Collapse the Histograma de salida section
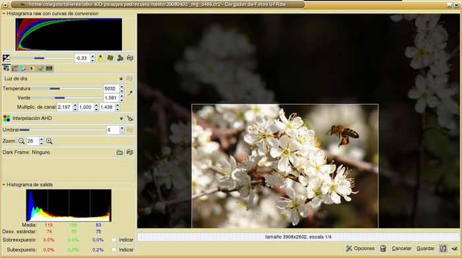This screenshot has width=462, height=258. (4, 185)
